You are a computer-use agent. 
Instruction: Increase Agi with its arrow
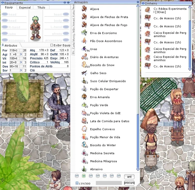coord(21,54)
